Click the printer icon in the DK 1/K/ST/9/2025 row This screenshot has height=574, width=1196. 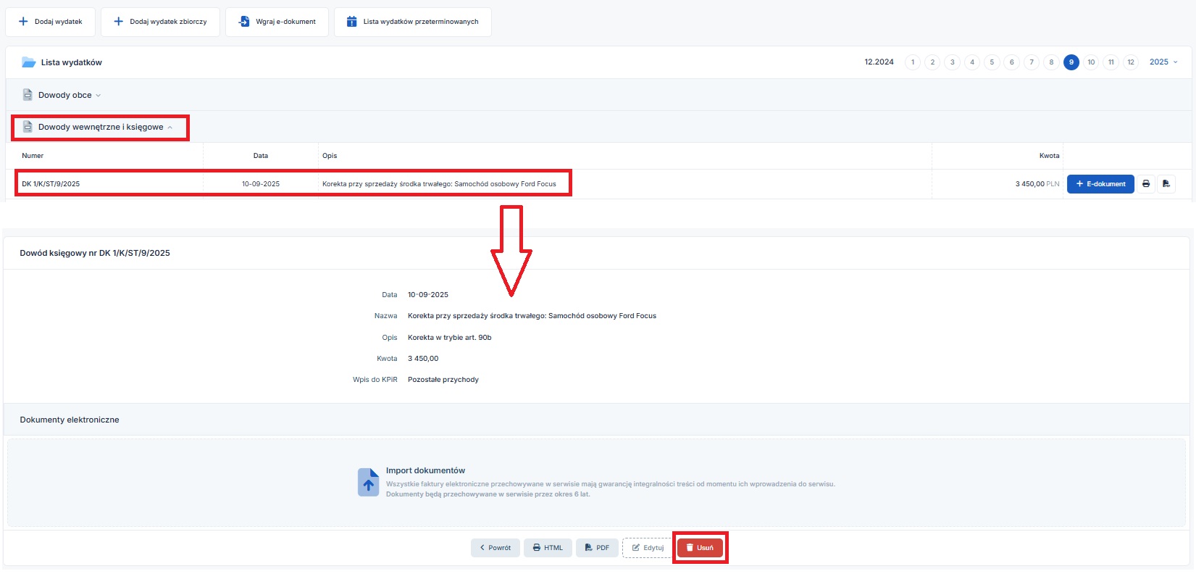1145,184
